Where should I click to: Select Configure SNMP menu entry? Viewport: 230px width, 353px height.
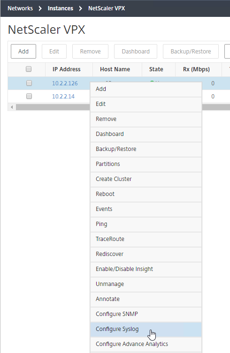pos(146,314)
